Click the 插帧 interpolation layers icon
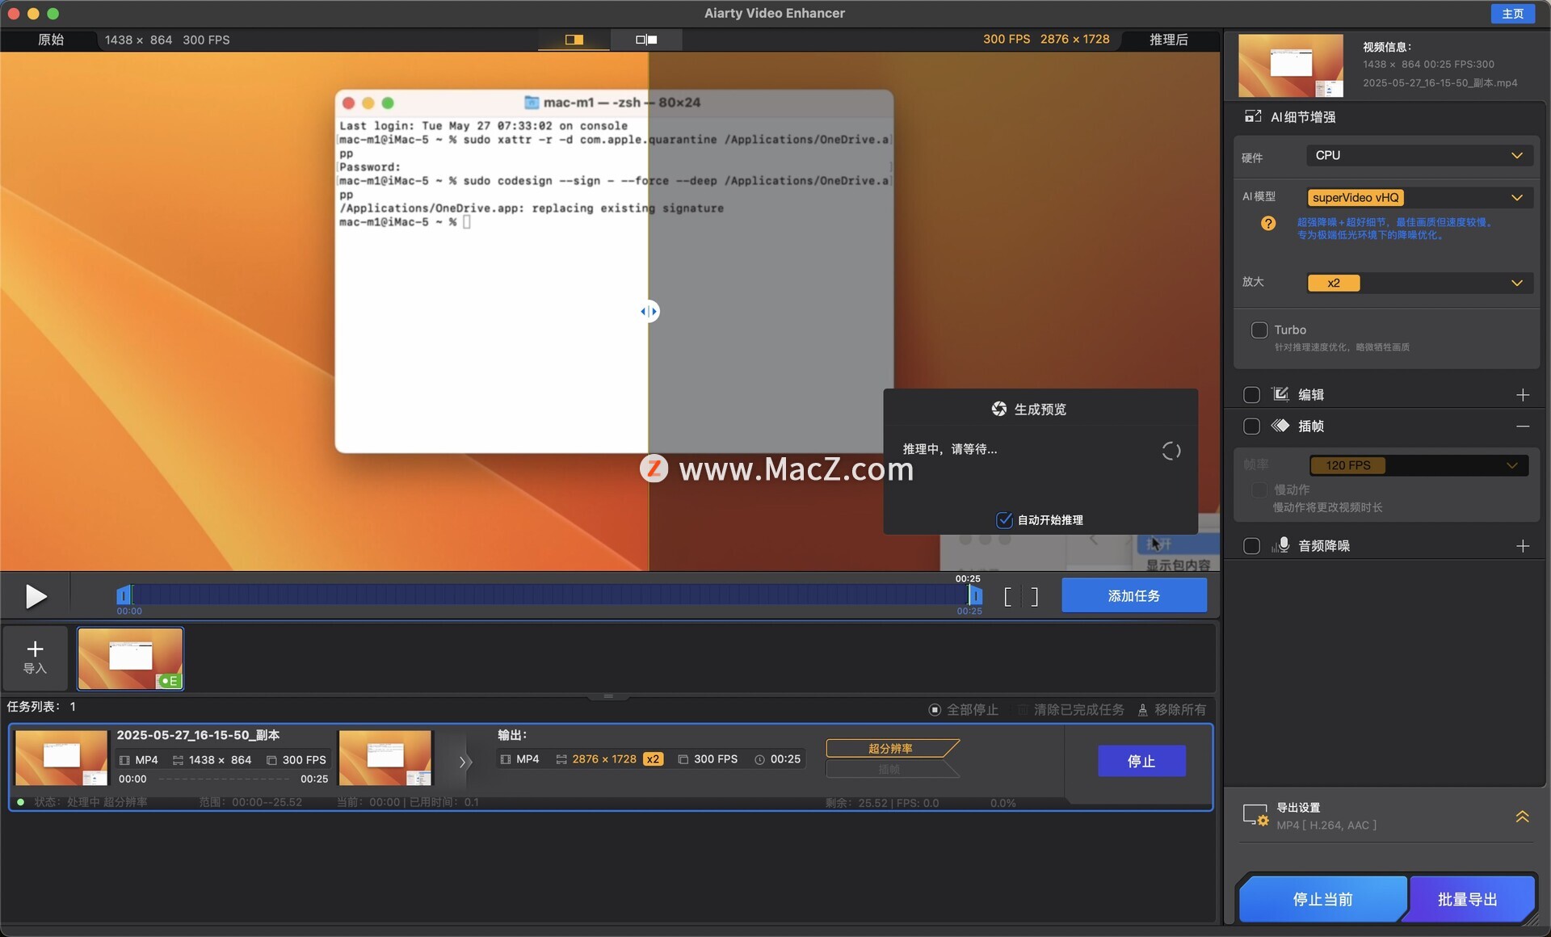The width and height of the screenshot is (1551, 937). pyautogui.click(x=1280, y=426)
